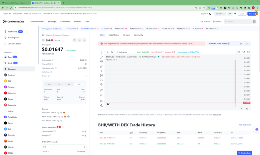This screenshot has width=260, height=155.
Task: Open the Products menu
Action: [77, 22]
